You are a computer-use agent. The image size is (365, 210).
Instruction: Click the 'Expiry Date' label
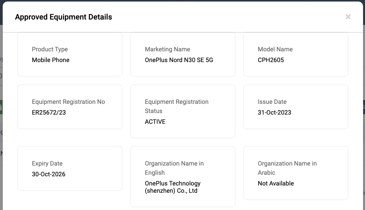[x=47, y=164]
